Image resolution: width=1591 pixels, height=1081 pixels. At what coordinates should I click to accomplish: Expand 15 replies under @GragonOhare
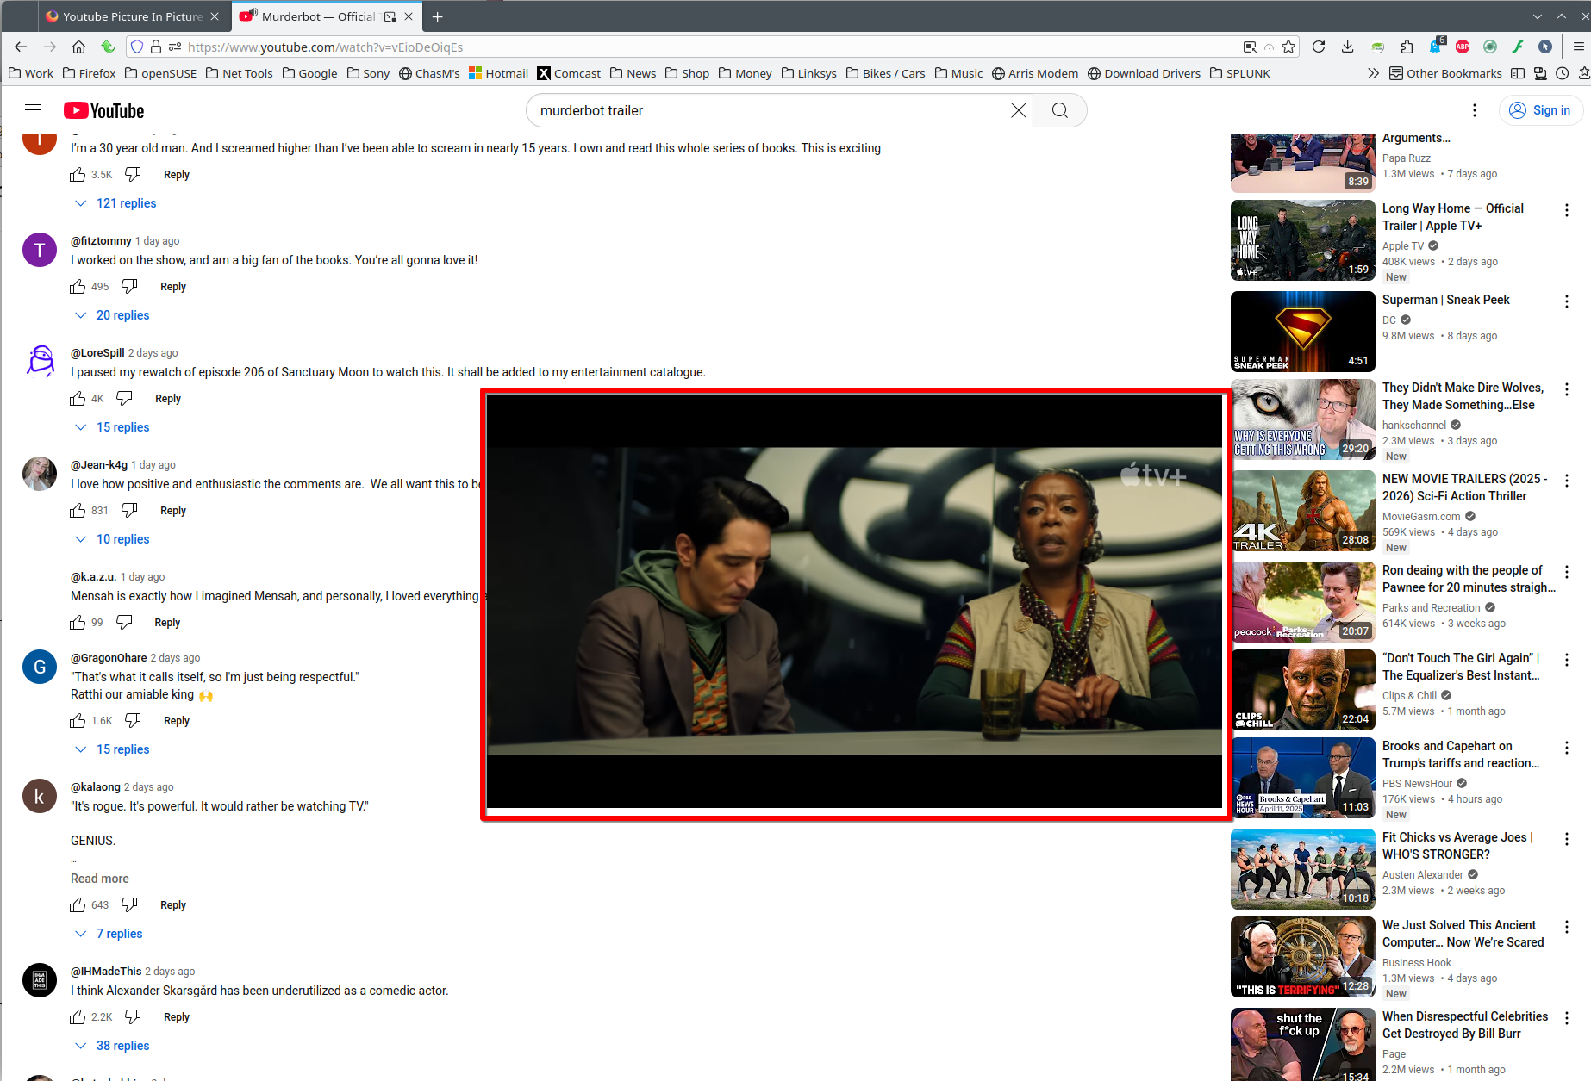pyautogui.click(x=113, y=749)
